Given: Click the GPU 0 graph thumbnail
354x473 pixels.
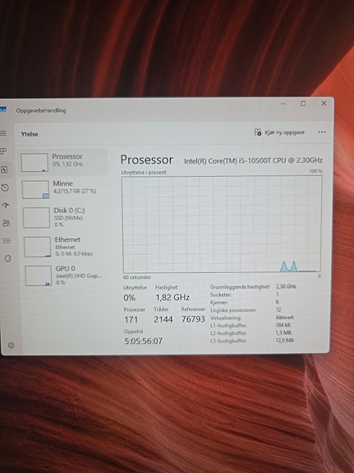Looking at the screenshot, I should tap(39, 276).
